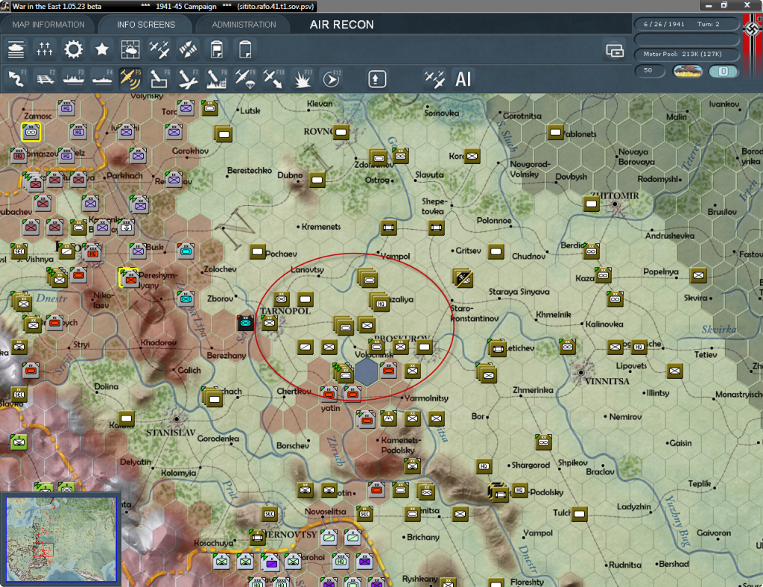This screenshot has height=587, width=763.
Task: Select the yellow-outlined unit near Zamosc
Action: 31,132
